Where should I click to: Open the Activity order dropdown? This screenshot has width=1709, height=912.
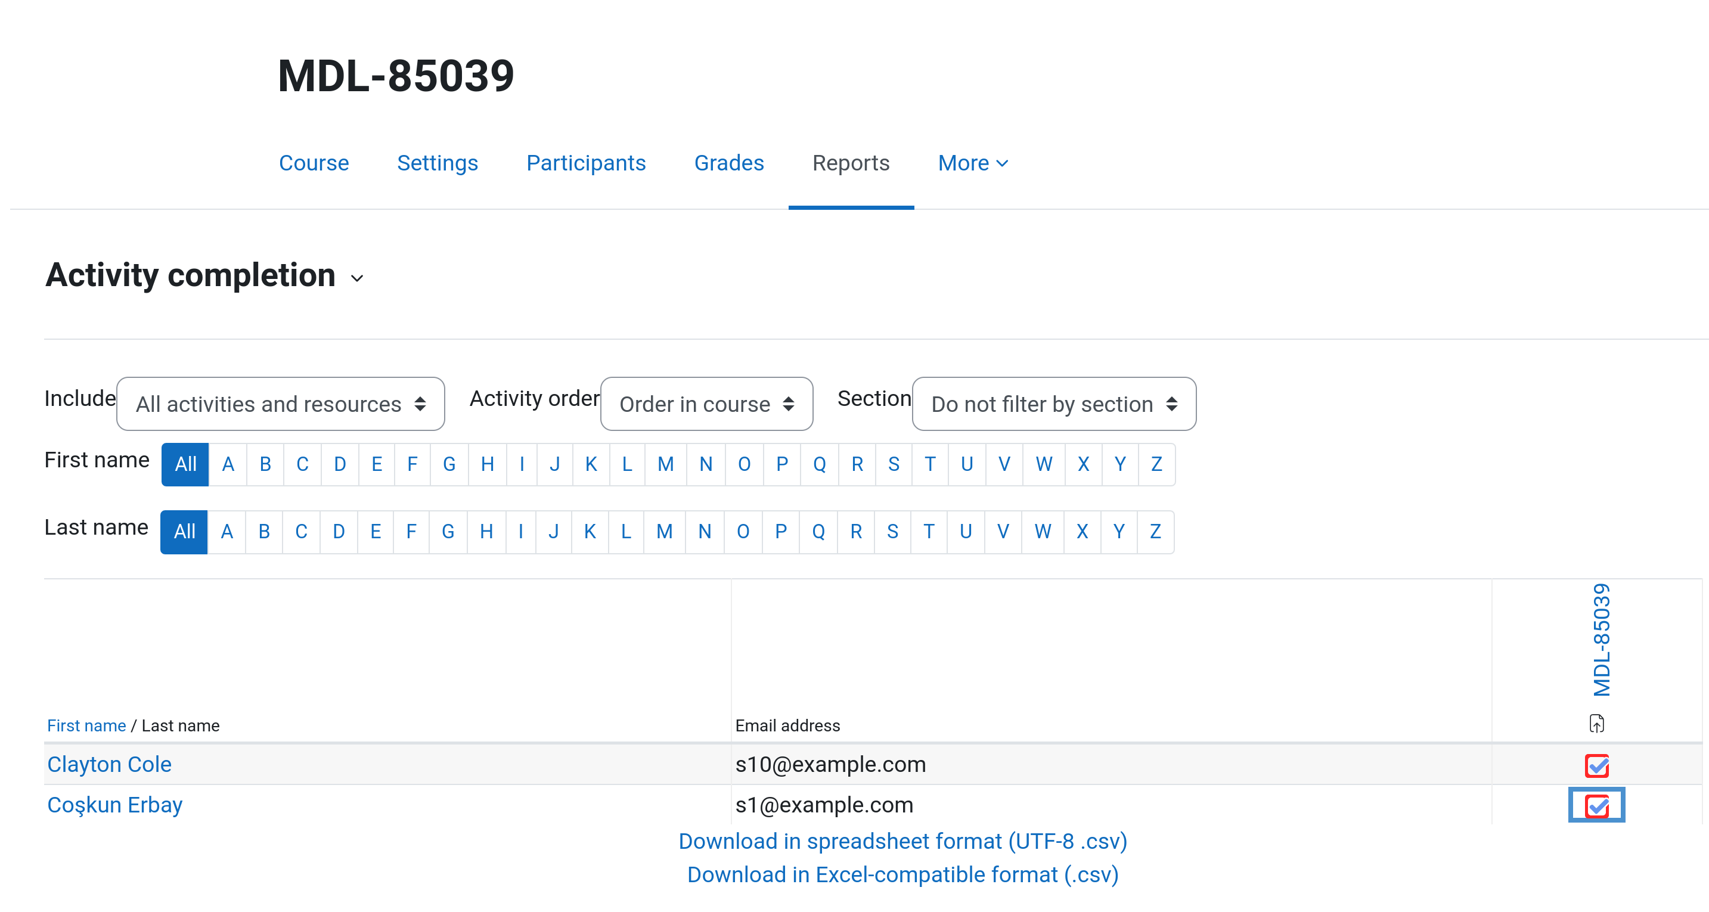coord(706,404)
